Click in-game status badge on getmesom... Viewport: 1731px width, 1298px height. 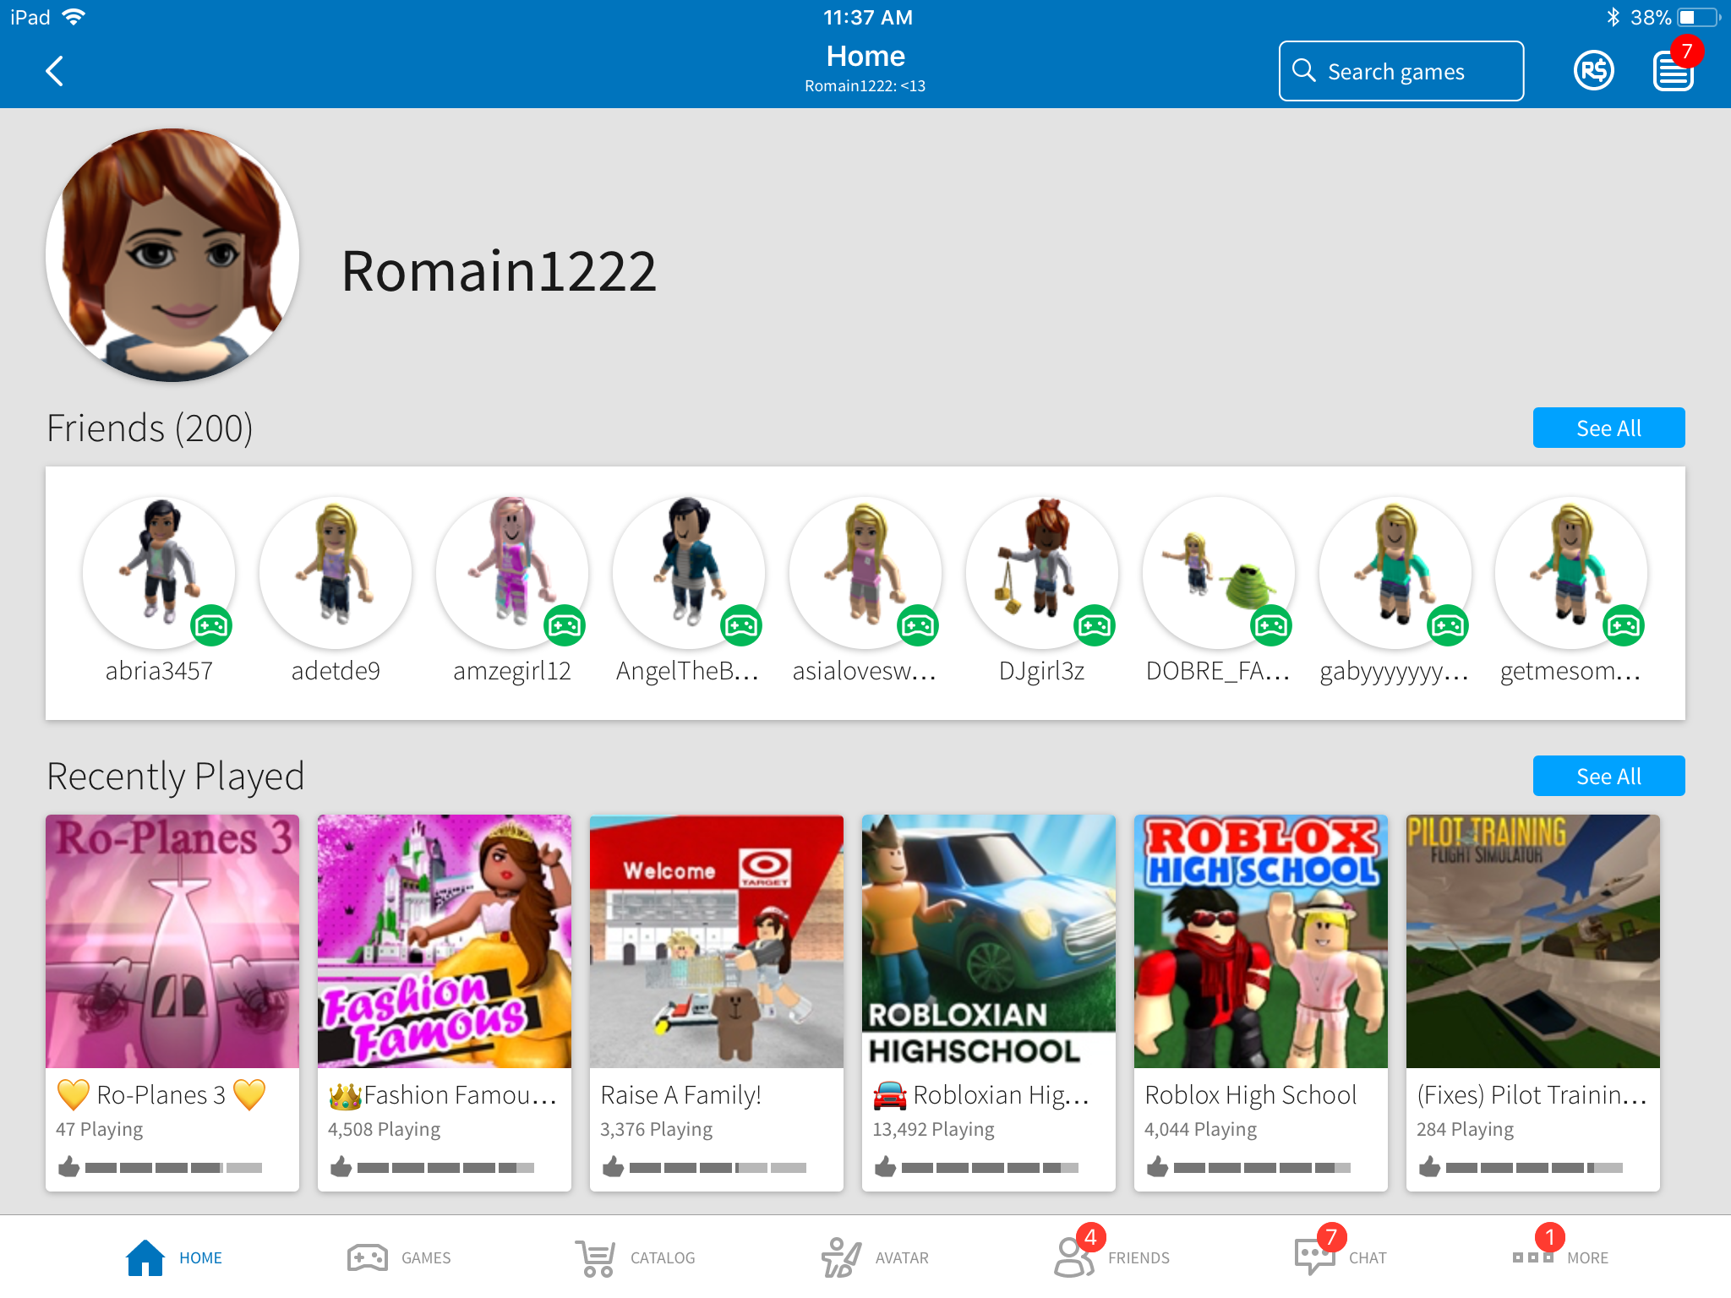click(1624, 625)
